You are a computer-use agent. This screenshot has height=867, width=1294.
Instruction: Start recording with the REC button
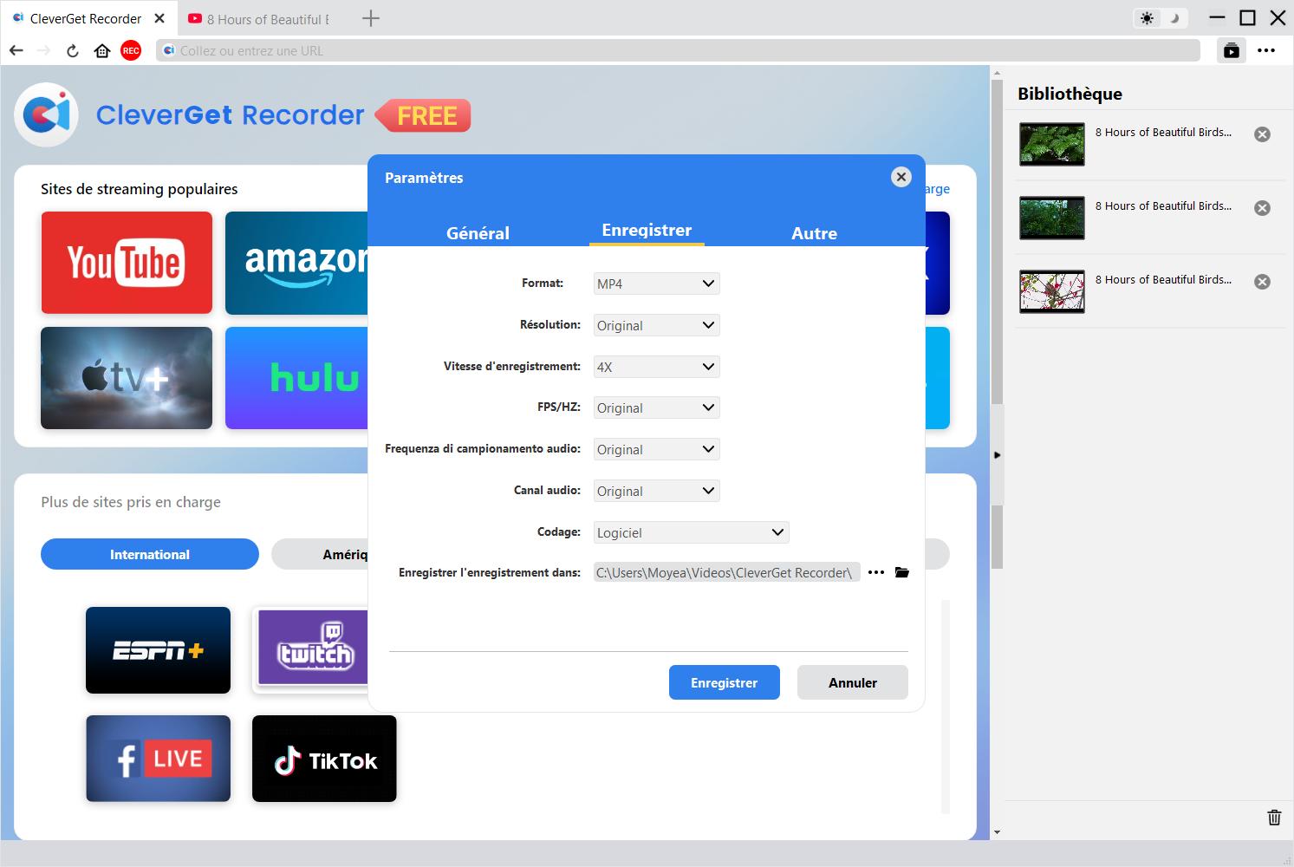click(131, 50)
